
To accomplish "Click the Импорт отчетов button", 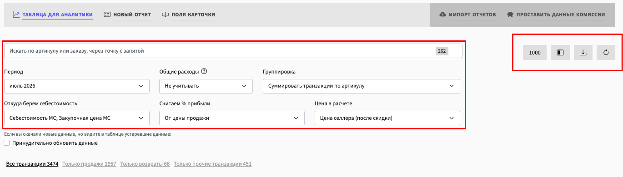I will [x=467, y=15].
